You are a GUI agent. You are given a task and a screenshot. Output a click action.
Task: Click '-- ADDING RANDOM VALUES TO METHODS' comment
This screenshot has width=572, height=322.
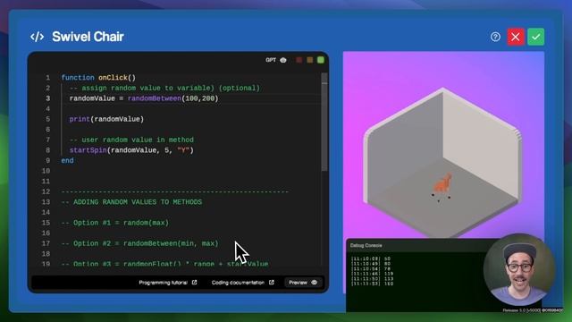pyautogui.click(x=131, y=202)
